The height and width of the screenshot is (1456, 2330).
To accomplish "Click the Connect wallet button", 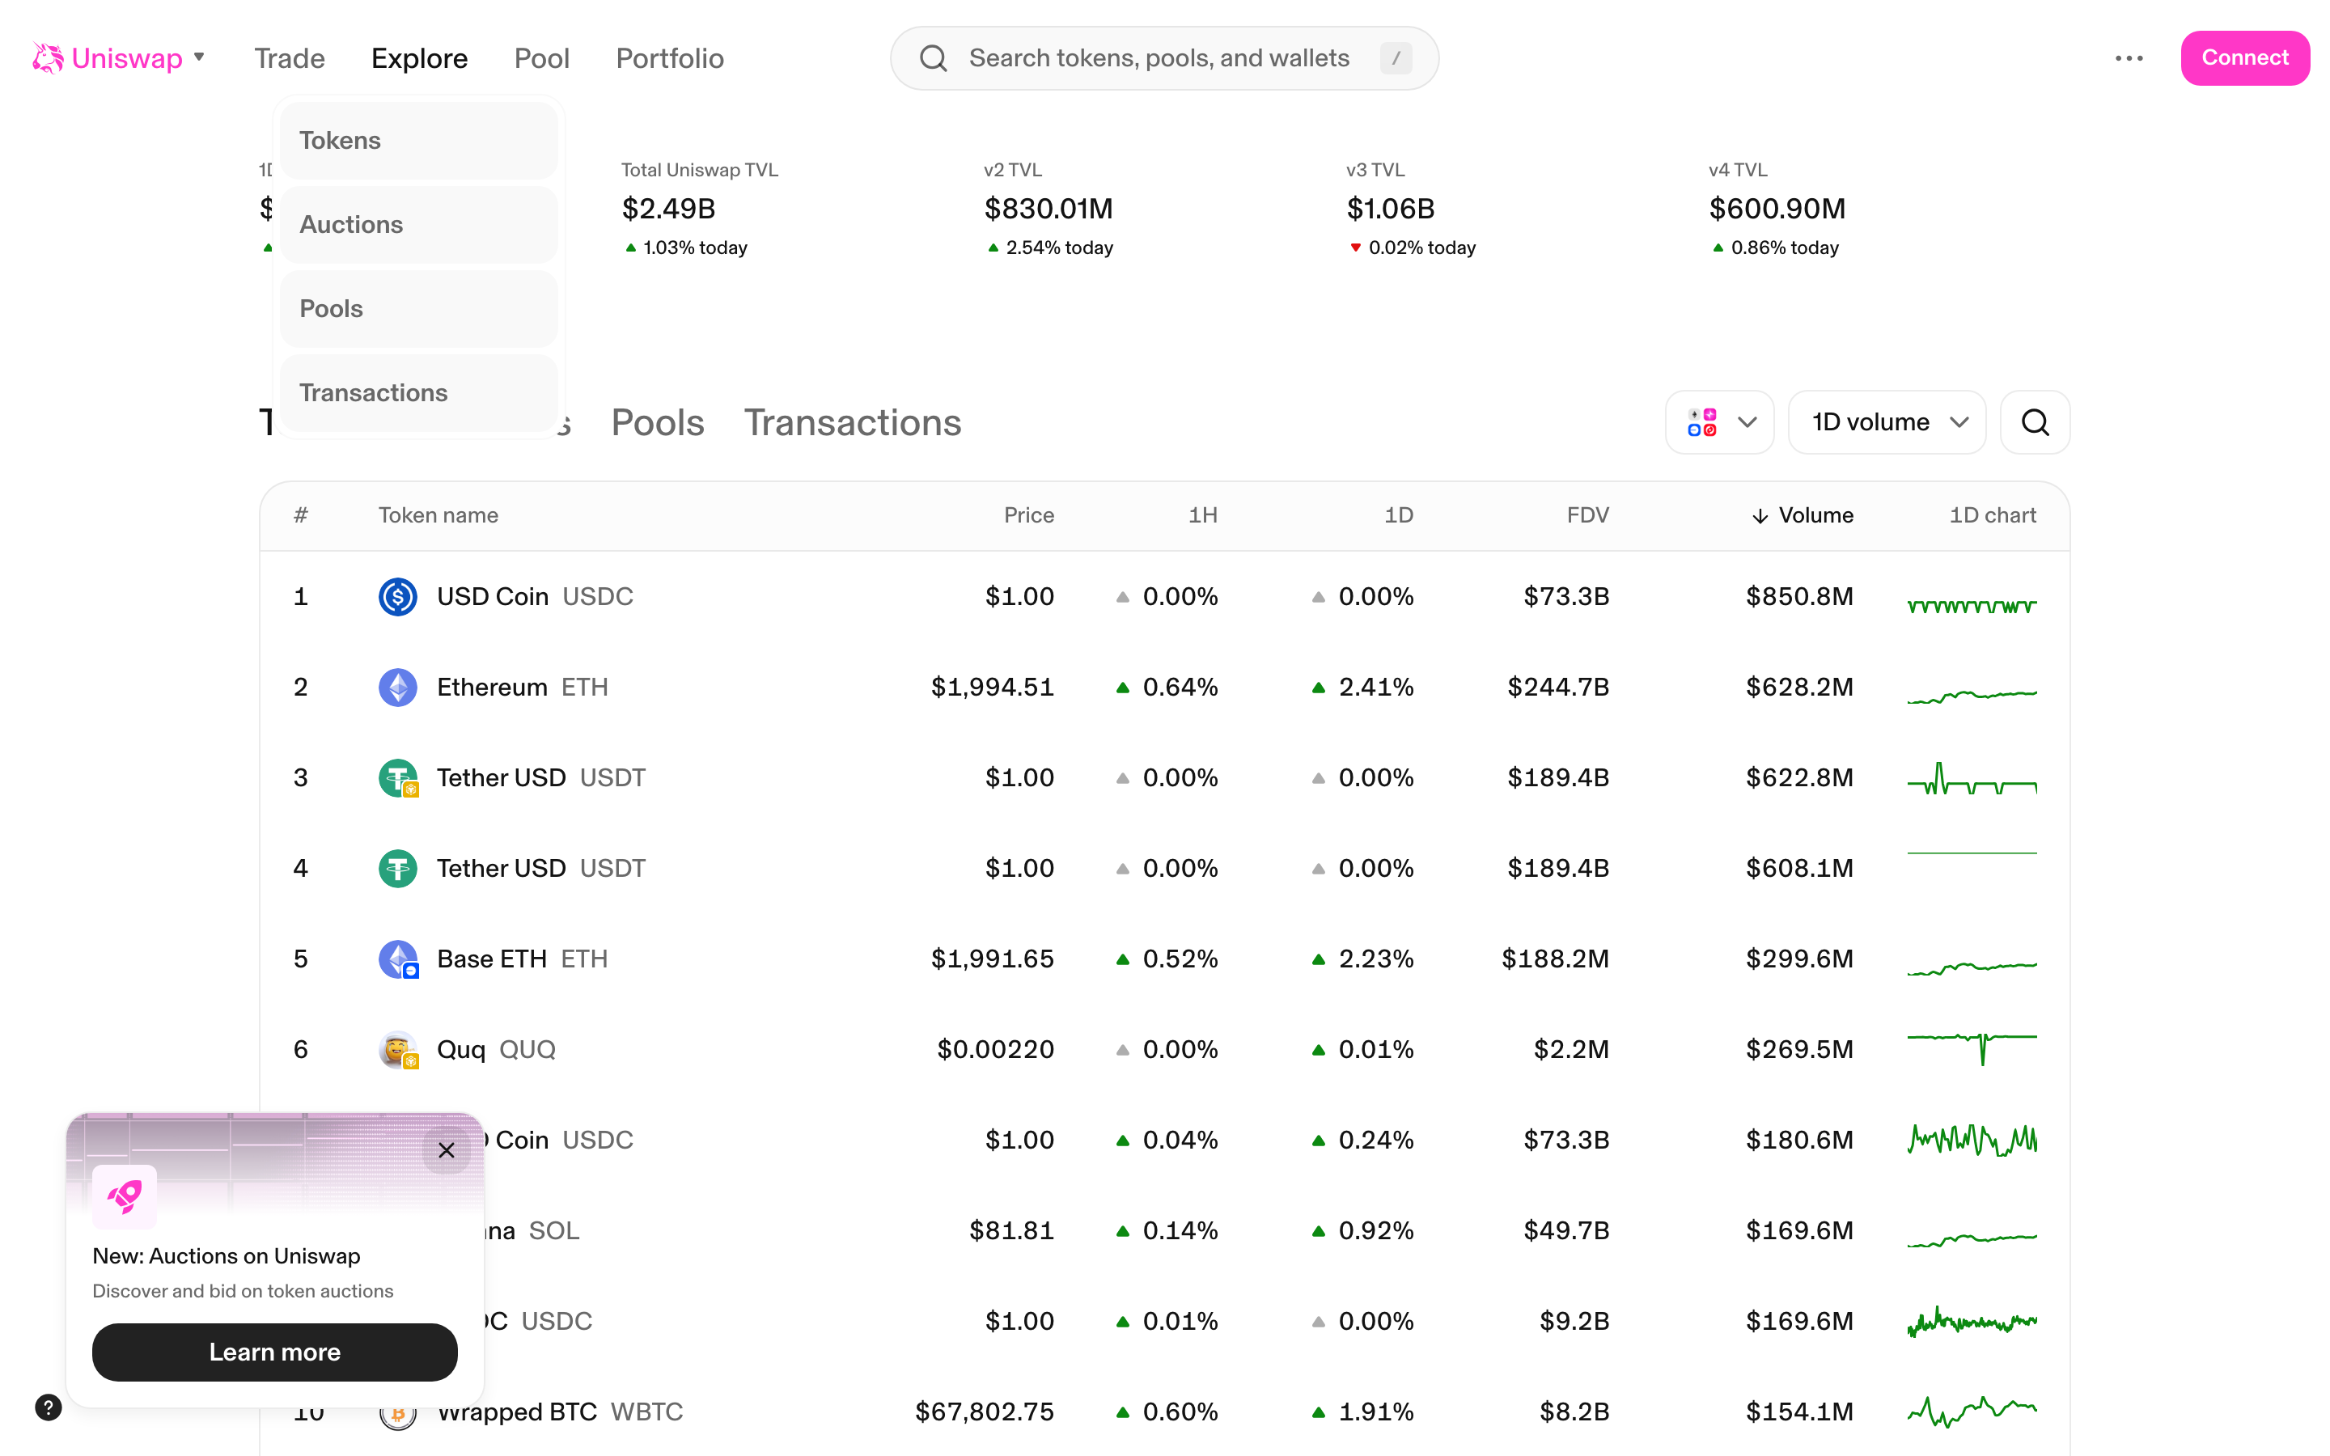I will tap(2245, 57).
